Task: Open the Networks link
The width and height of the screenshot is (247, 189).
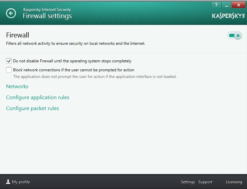Action: pos(17,87)
